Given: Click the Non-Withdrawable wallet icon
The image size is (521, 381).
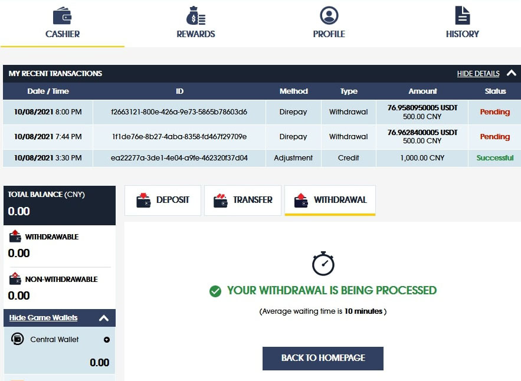Looking at the screenshot, I should (15, 279).
